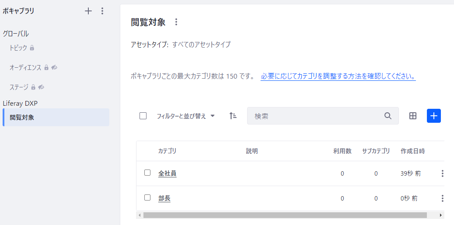Open actions menu for 部長 row
This screenshot has height=225, width=454.
coord(442,198)
